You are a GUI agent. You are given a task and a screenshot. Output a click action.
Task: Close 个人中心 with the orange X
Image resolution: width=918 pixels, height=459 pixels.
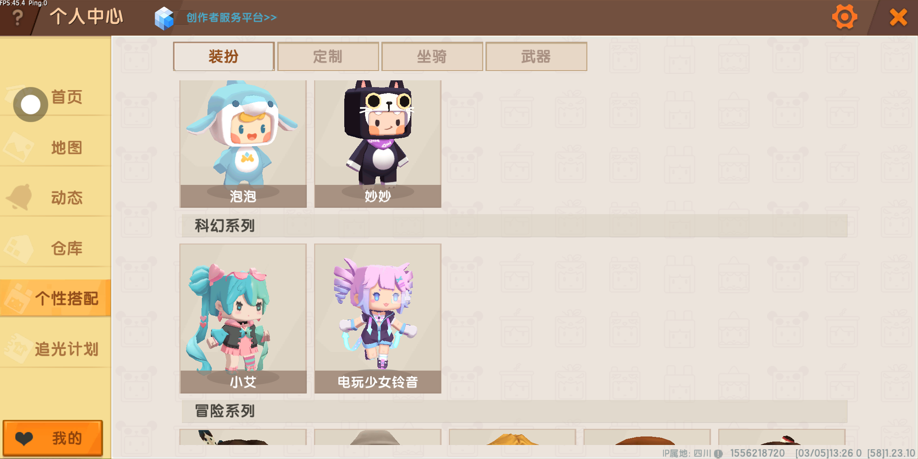[x=898, y=17]
